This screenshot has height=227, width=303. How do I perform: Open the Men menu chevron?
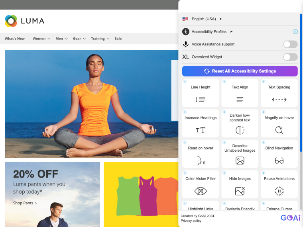(66, 39)
